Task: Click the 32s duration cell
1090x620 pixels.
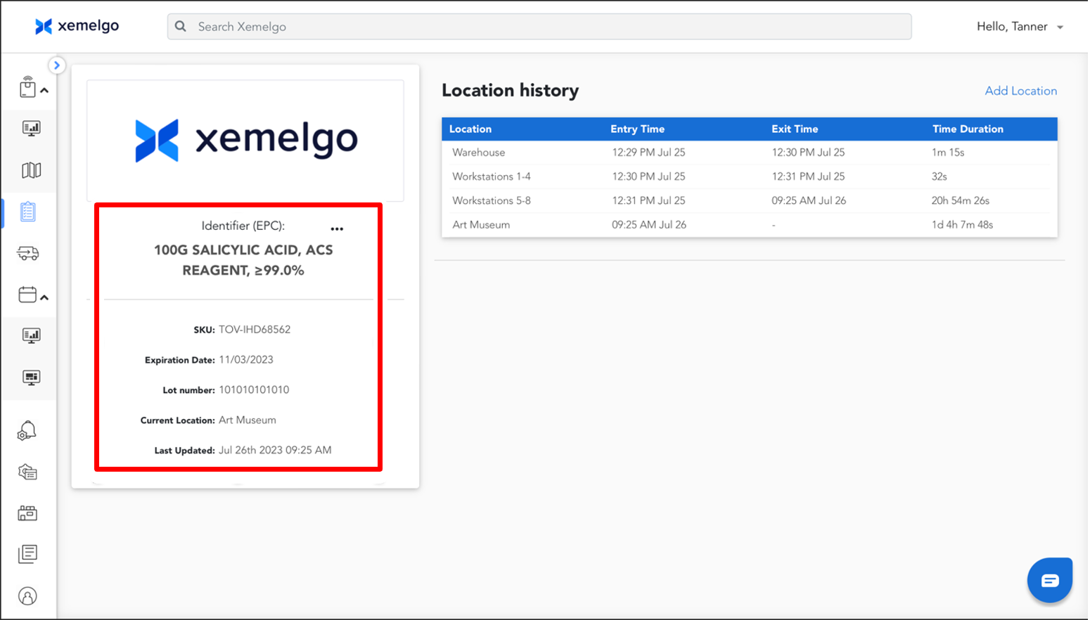Action: click(940, 176)
